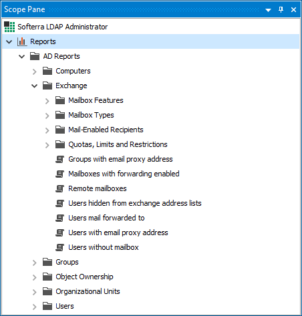This screenshot has height=316, width=302.
Task: Expand the Mailbox Types folder
Action: coord(47,116)
